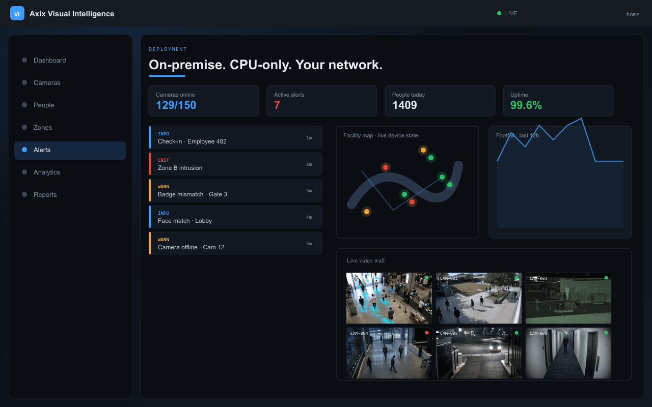Screen dimensions: 652x407
Task: Open the critical Zone B intrusion alert
Action: click(235, 164)
